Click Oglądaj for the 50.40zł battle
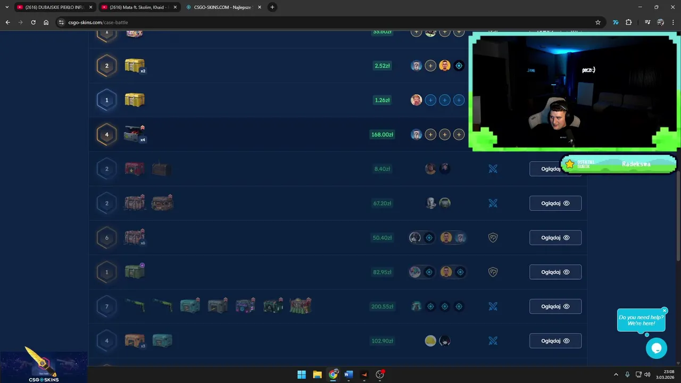Screen dimensions: 681x383 tap(555, 238)
